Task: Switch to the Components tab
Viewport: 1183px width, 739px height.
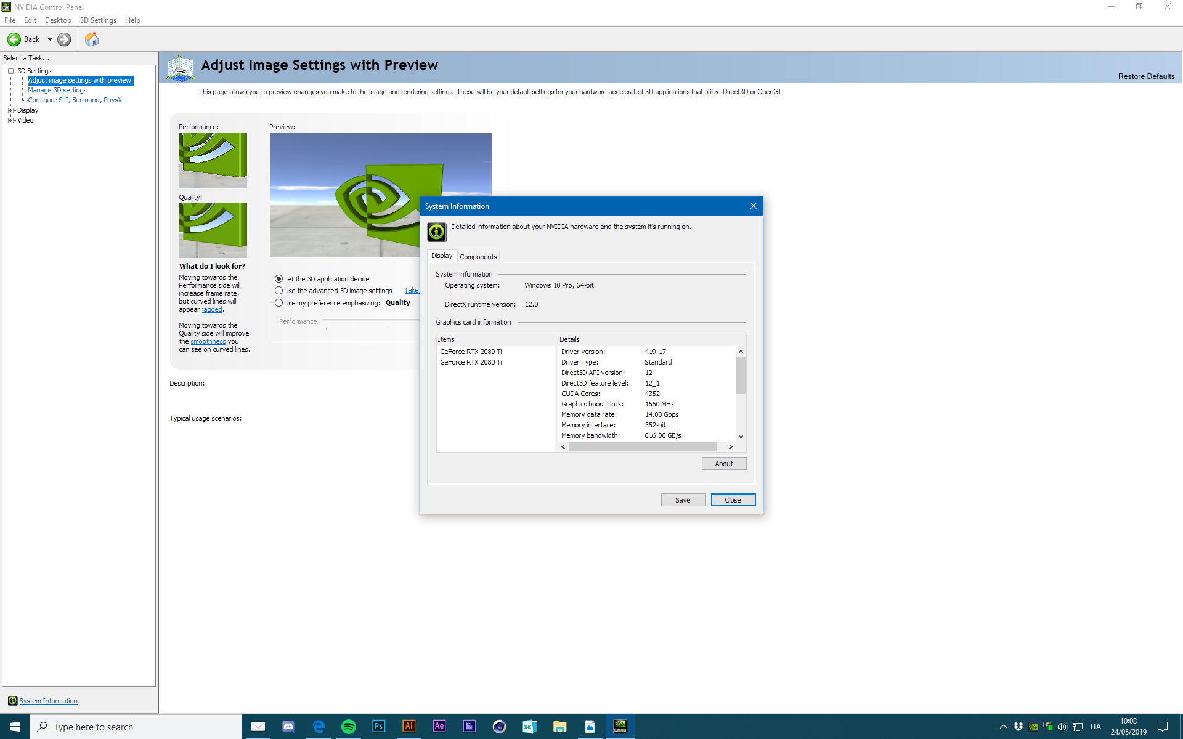Action: (478, 257)
